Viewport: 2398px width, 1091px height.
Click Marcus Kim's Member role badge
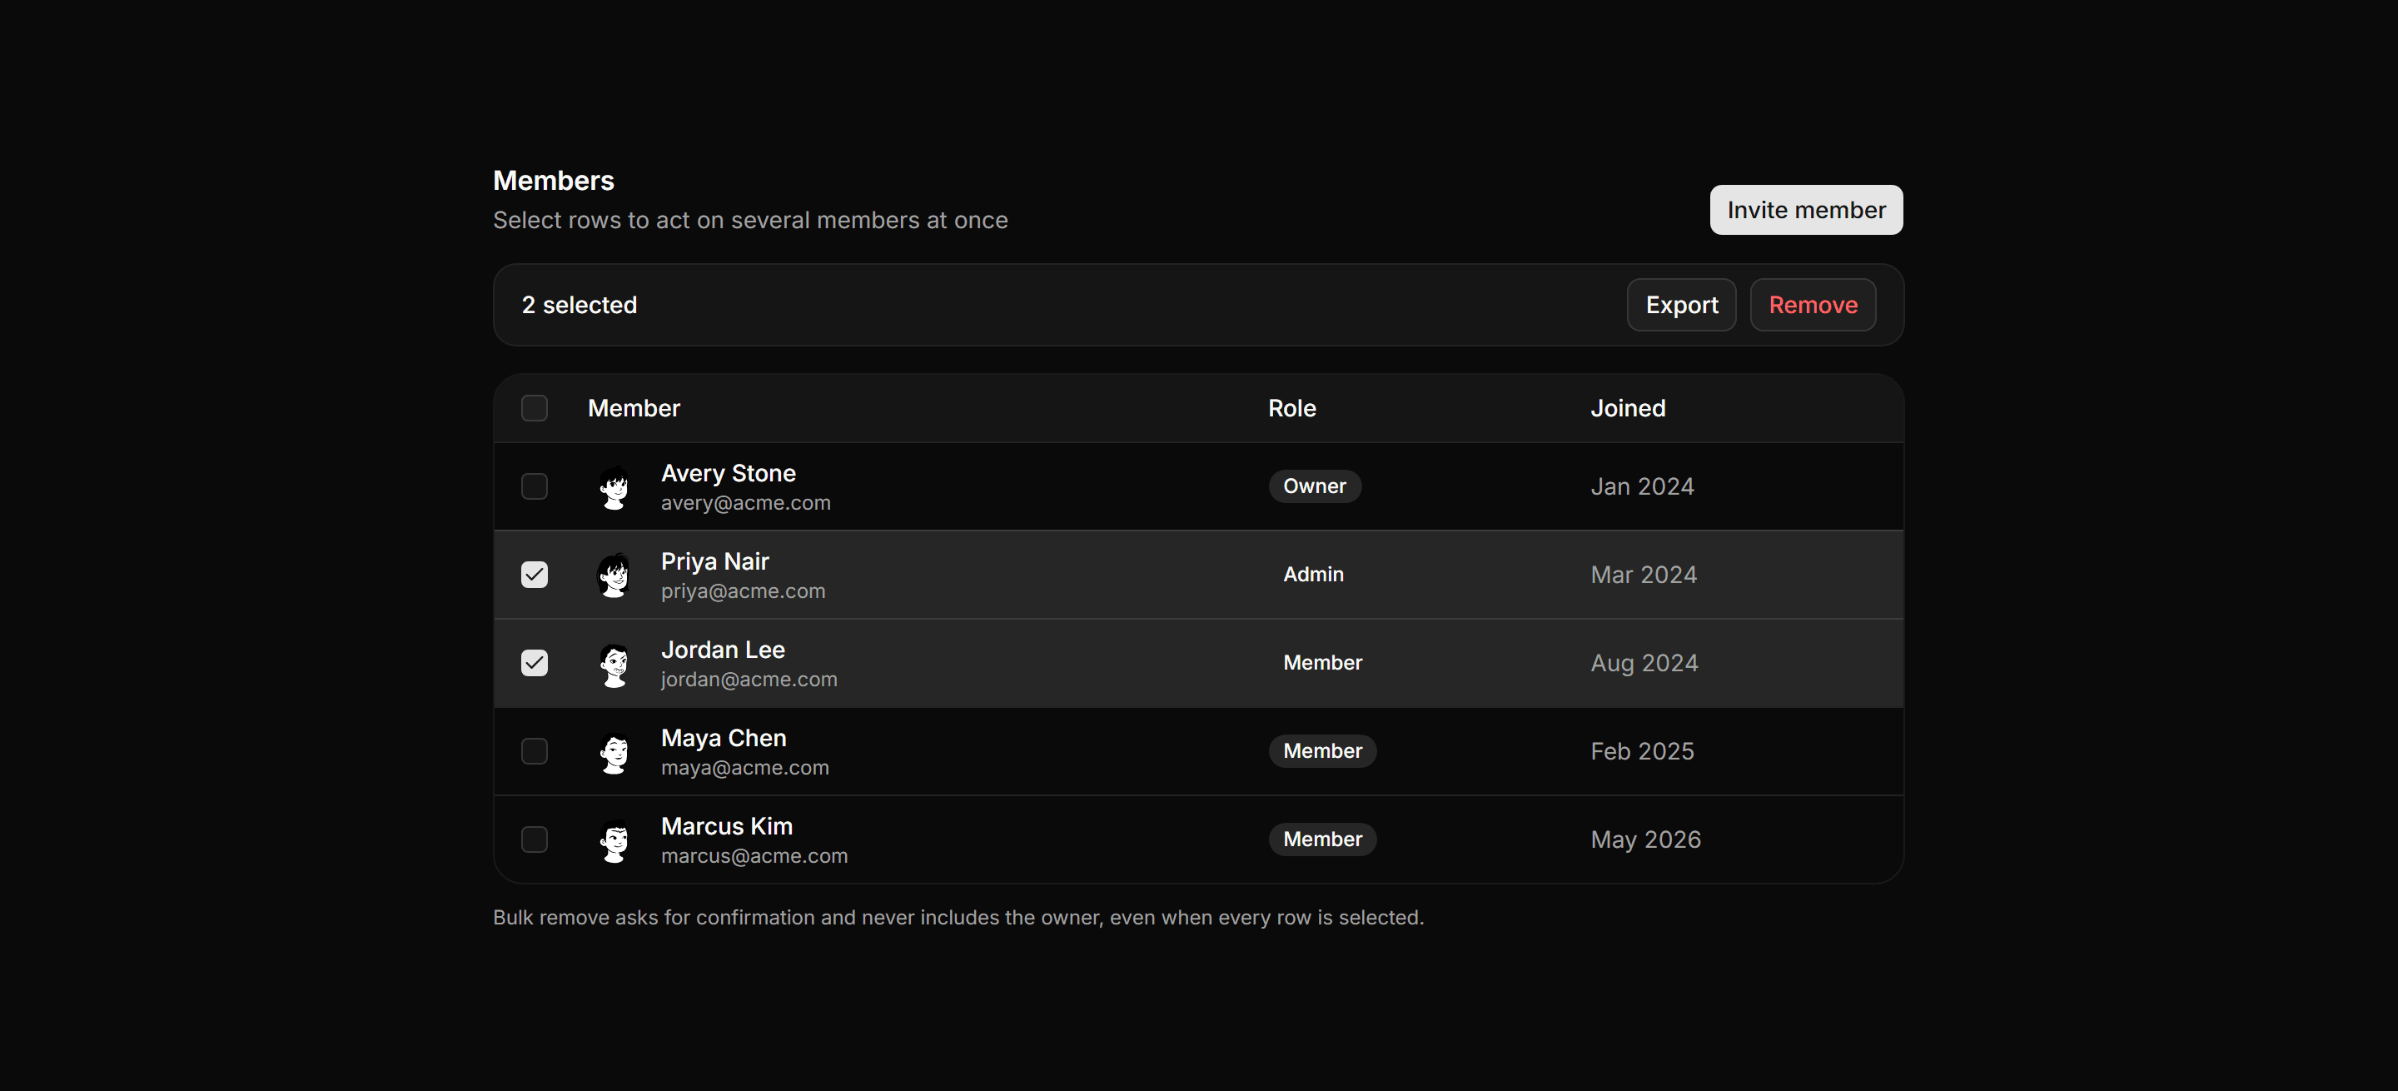pos(1323,839)
